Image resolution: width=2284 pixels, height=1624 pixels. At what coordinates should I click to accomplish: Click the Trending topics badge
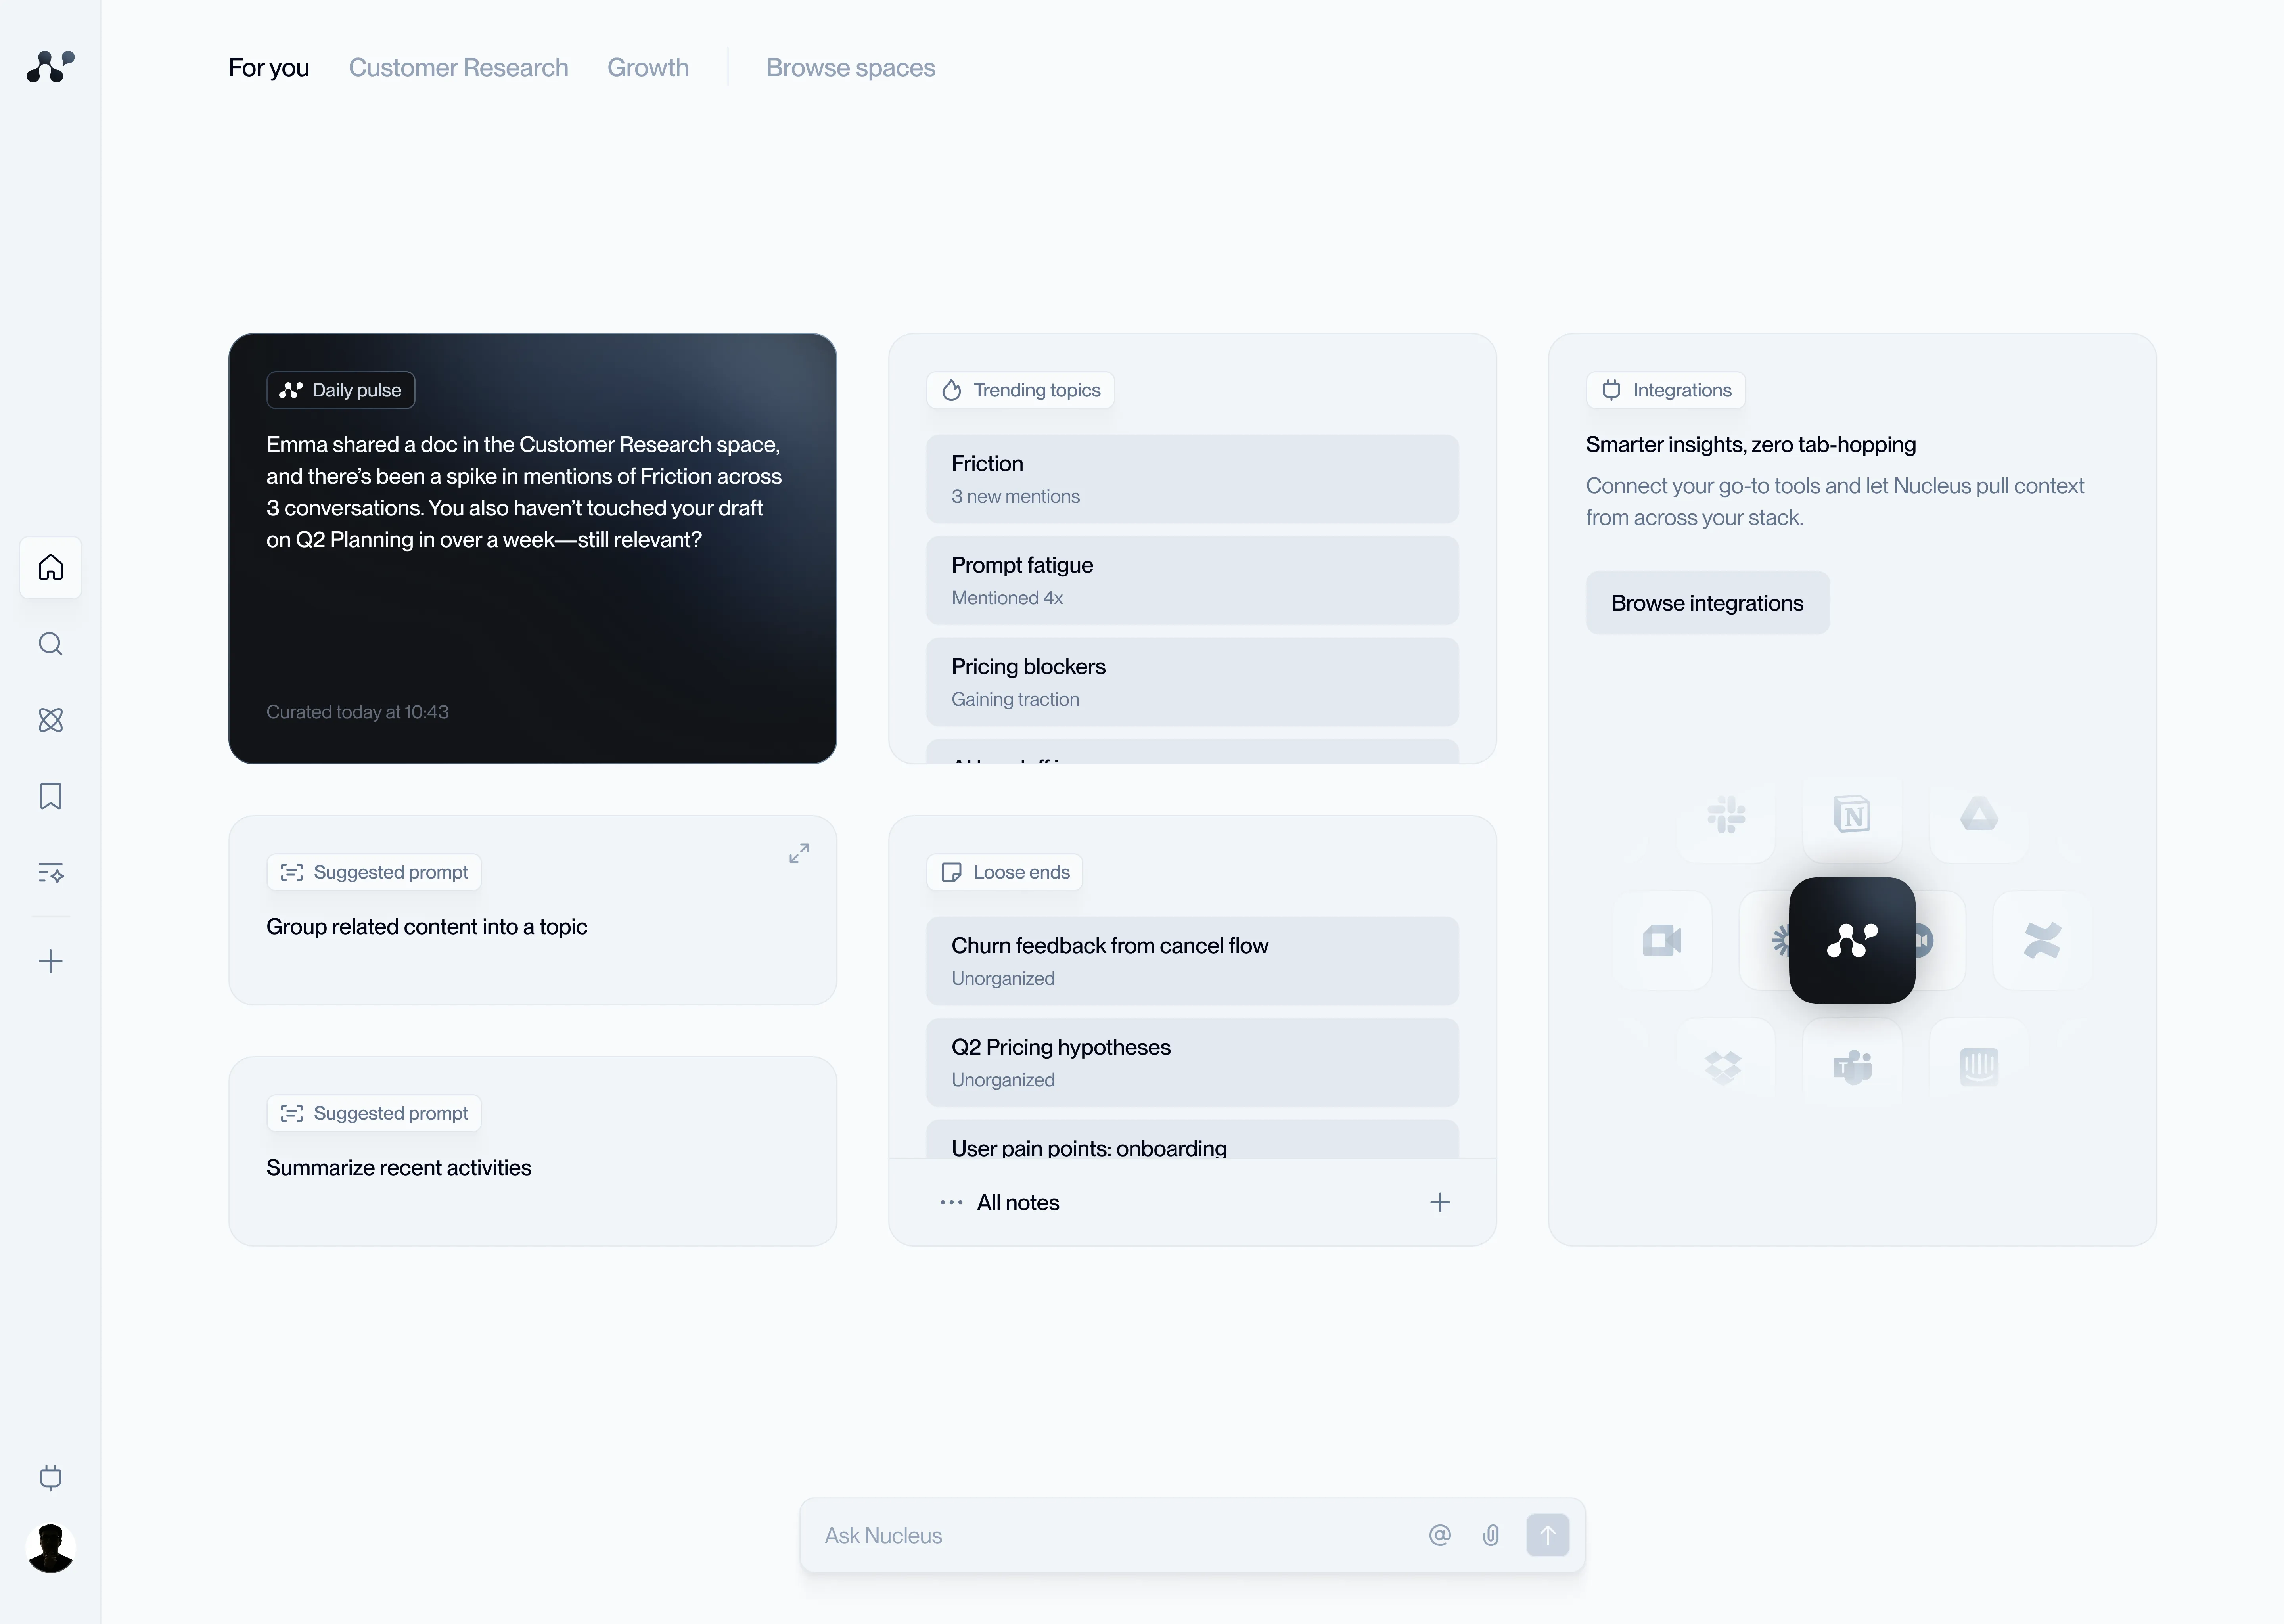(1020, 390)
